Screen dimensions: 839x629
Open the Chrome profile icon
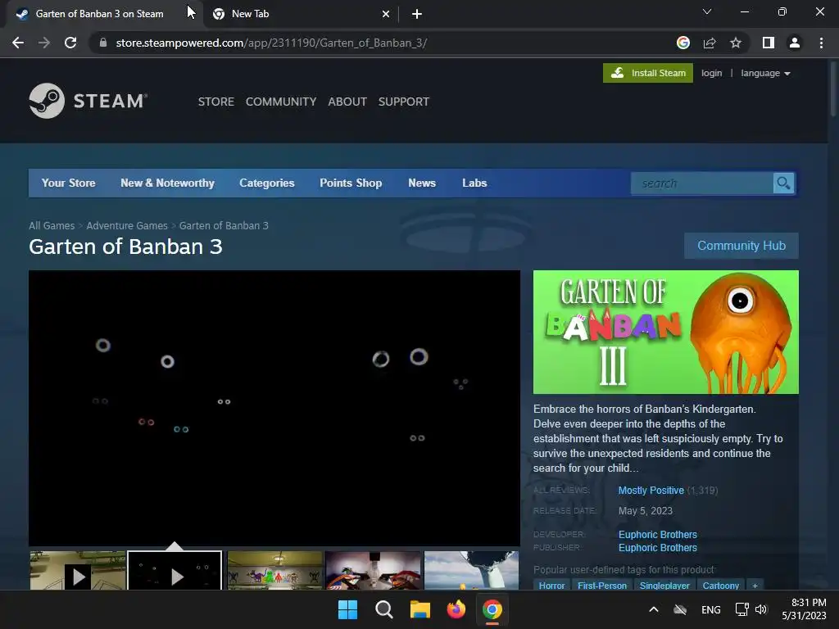795,43
